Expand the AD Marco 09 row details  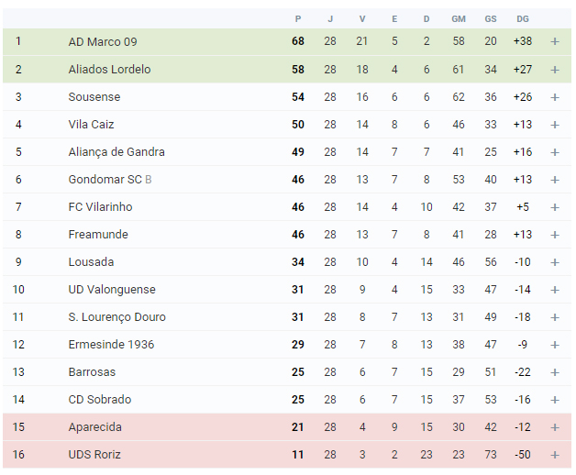(555, 41)
